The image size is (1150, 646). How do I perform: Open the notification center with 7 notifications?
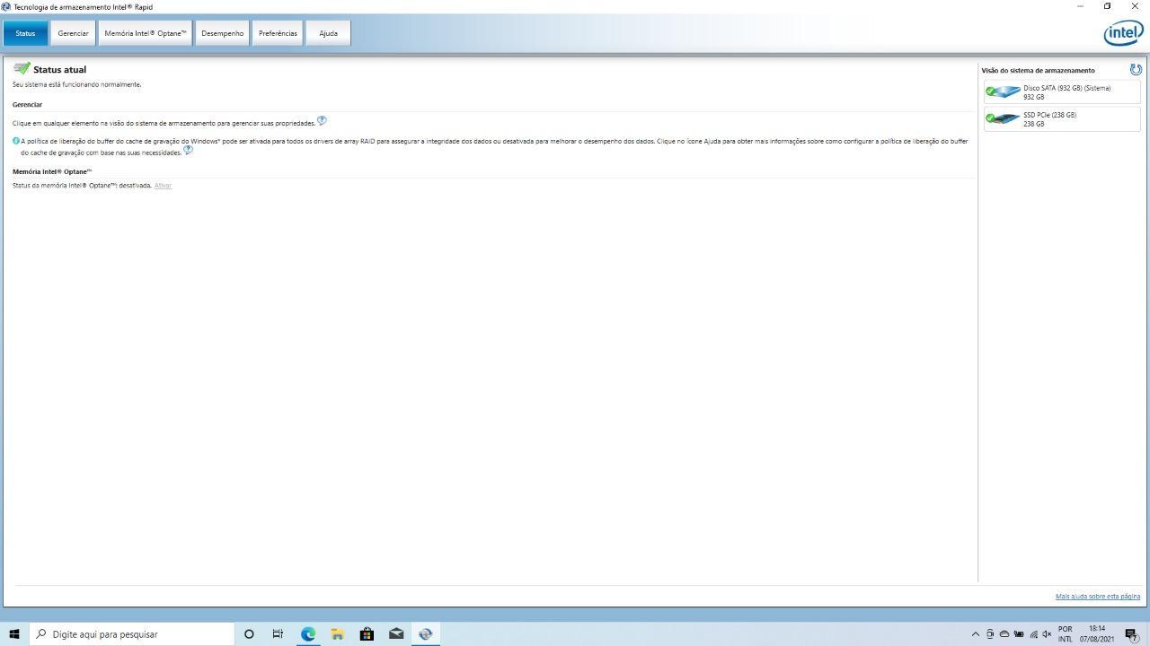[x=1132, y=634]
